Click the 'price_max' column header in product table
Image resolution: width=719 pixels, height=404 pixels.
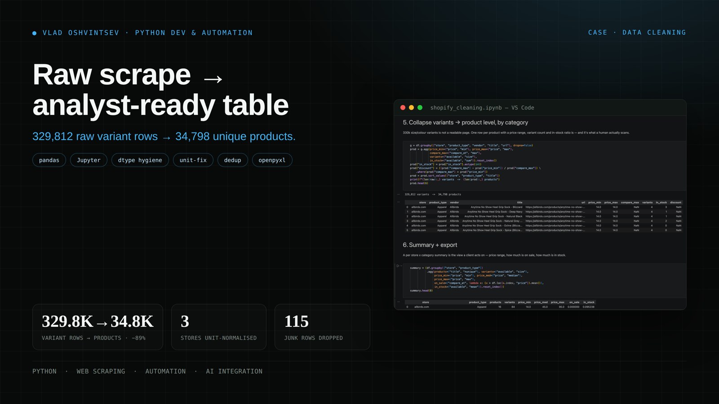point(611,202)
